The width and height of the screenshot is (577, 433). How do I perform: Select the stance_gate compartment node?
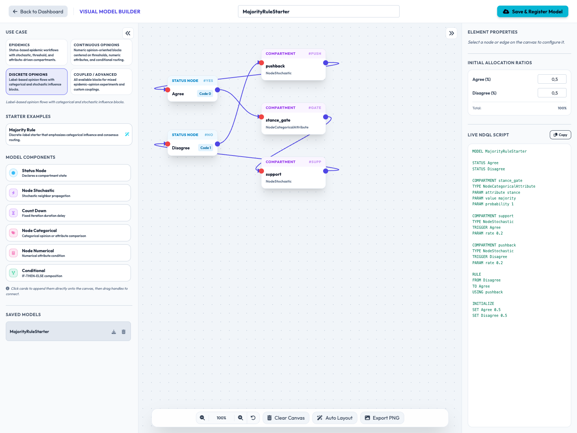(294, 119)
